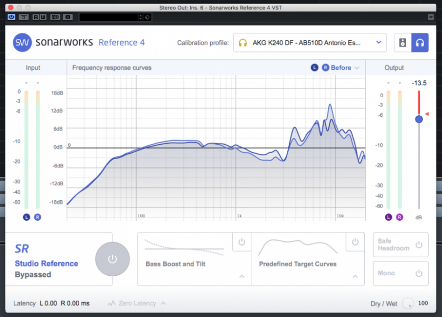Toggle the plugin activate power button in host toolbar
442x317 pixels.
12,17
